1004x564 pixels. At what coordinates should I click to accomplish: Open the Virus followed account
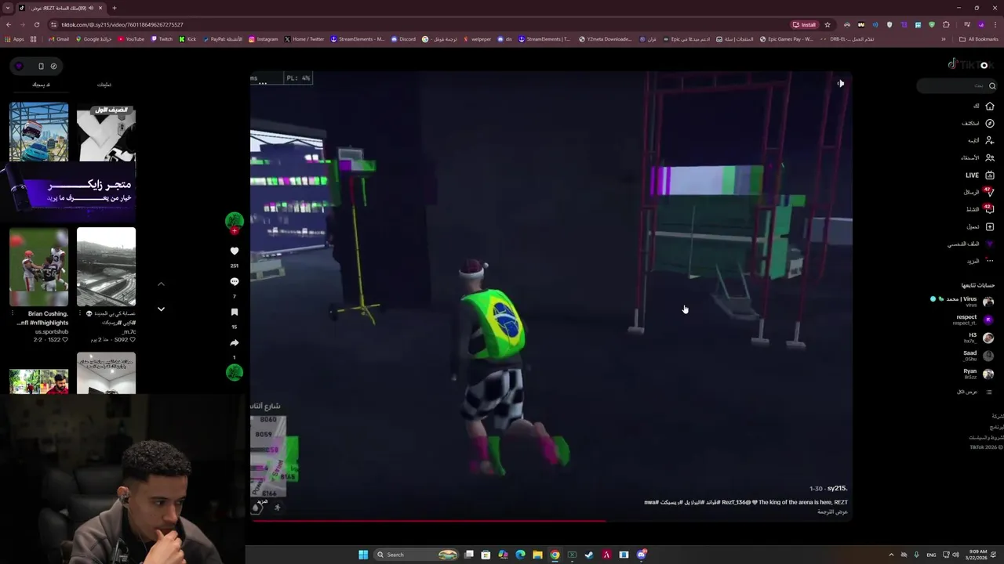tap(962, 301)
